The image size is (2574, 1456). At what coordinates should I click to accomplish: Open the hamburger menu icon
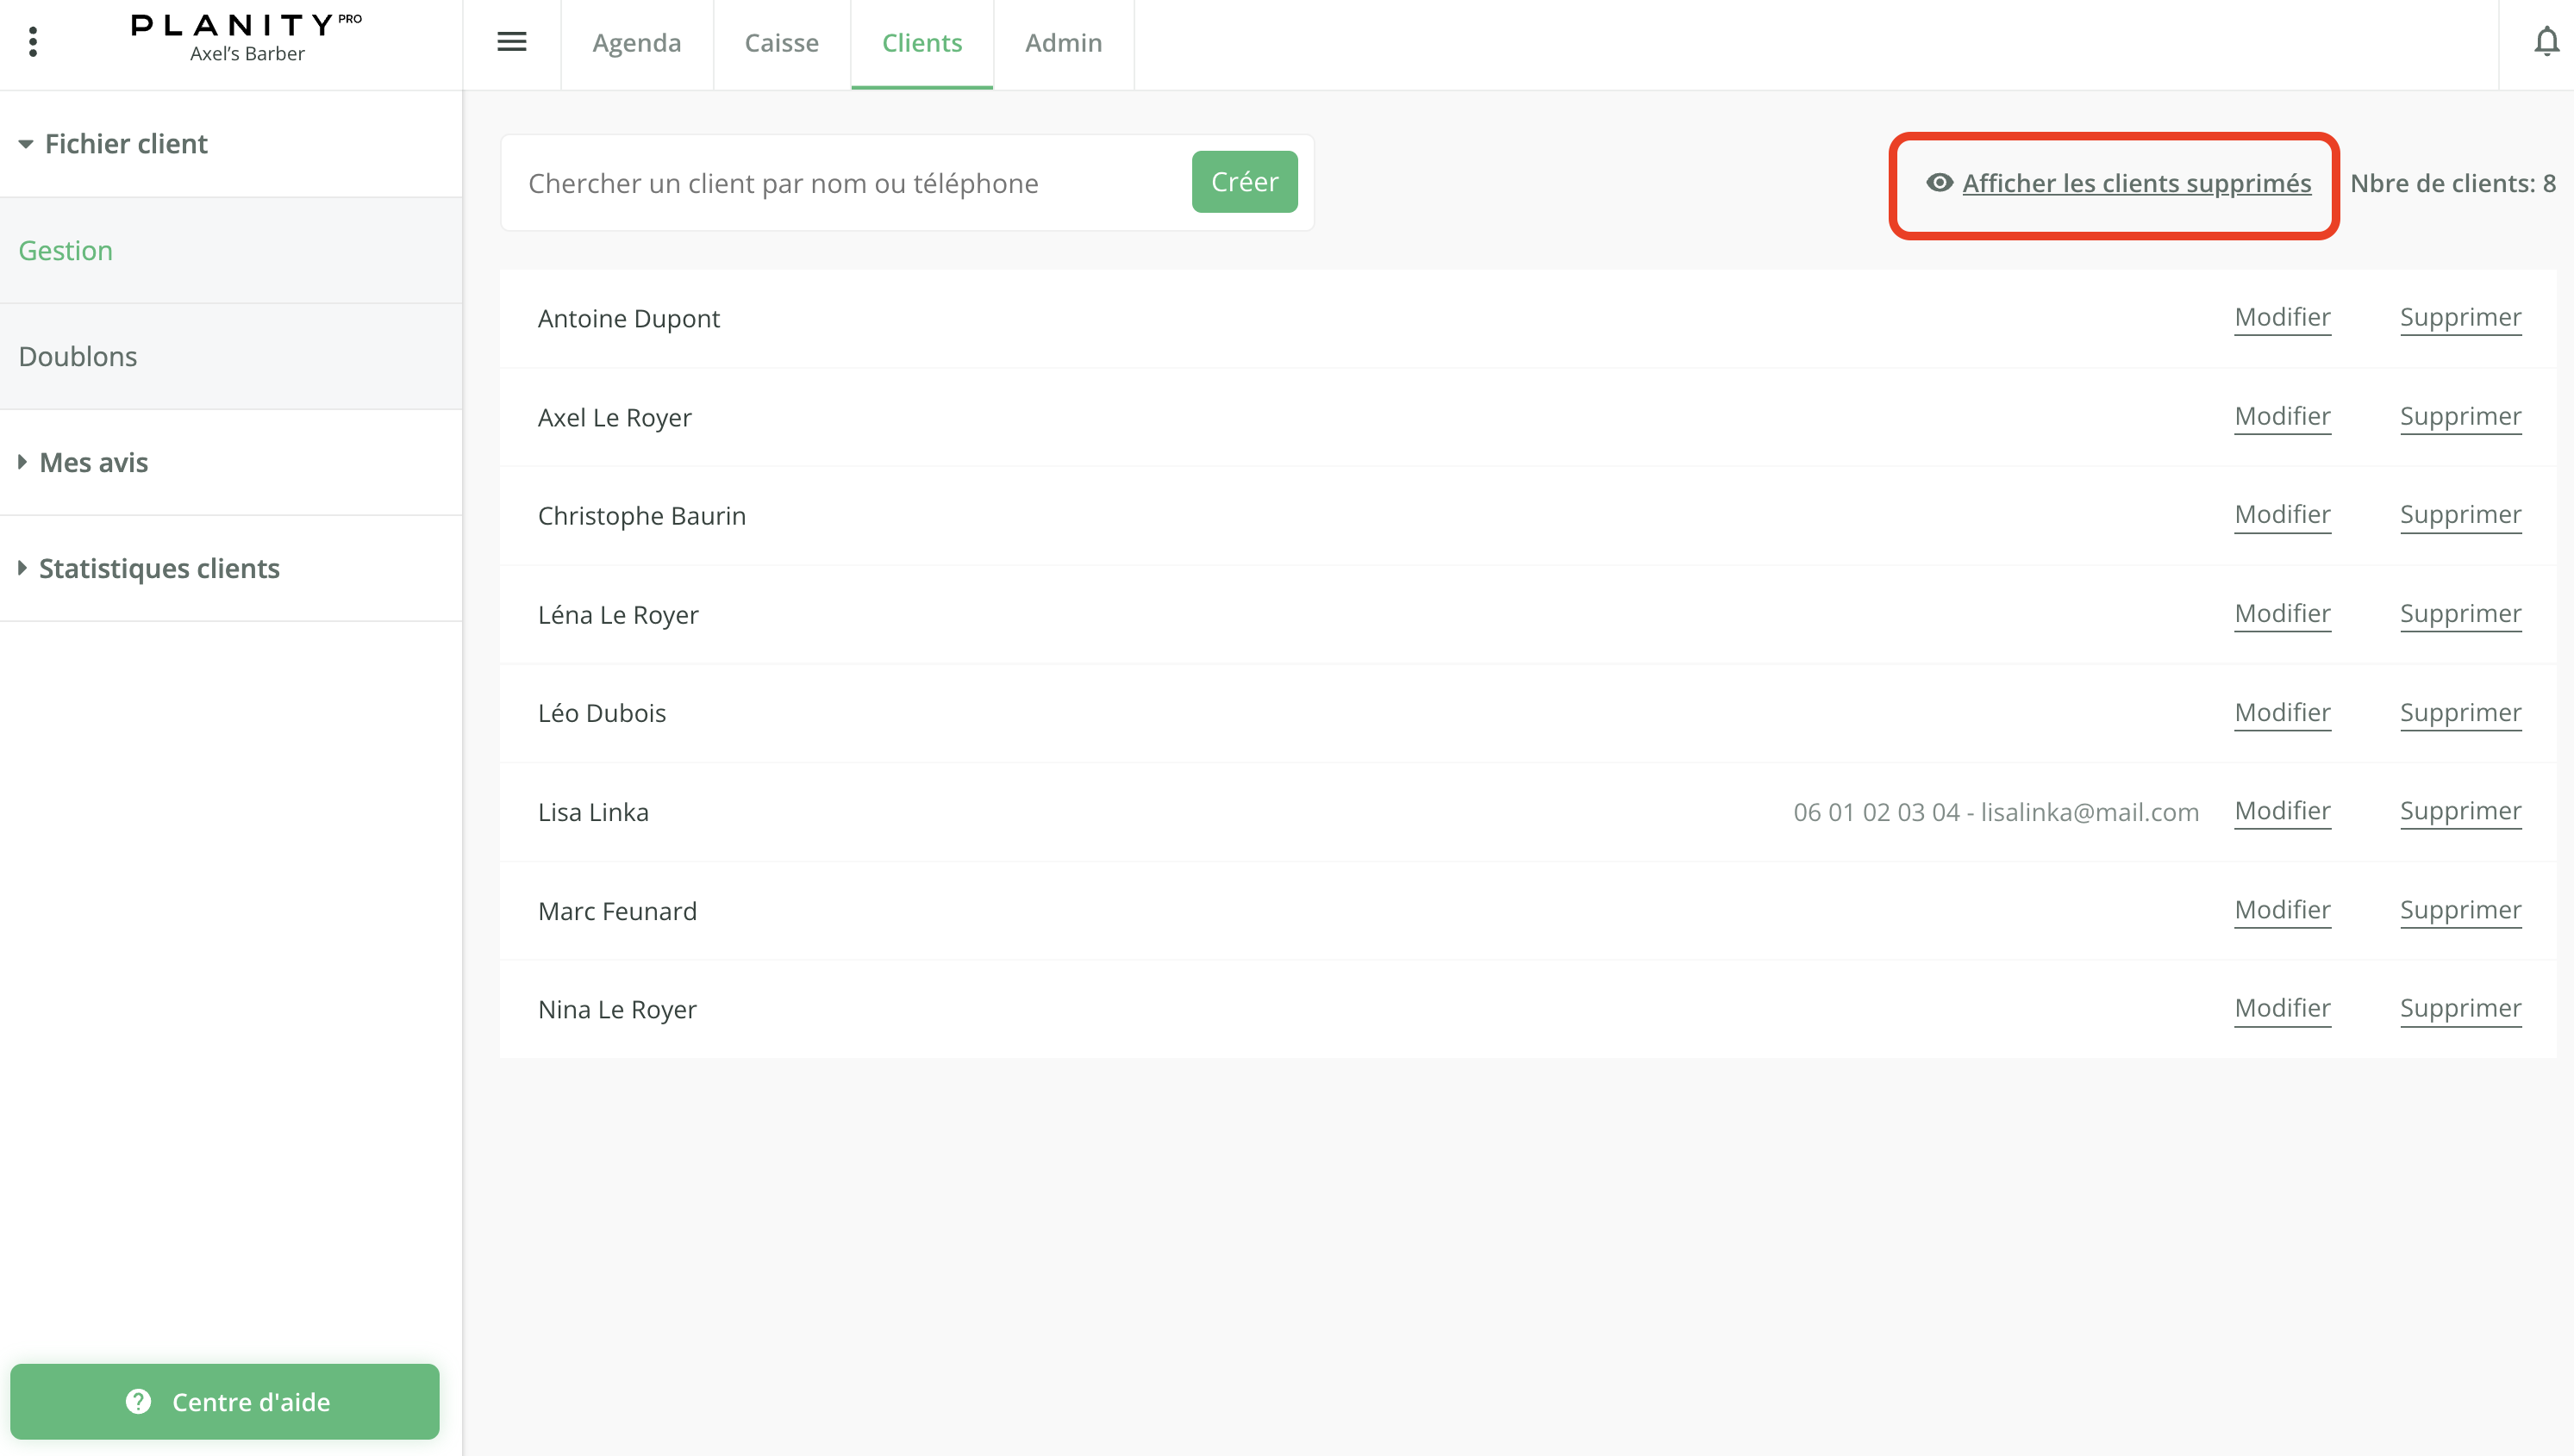pos(511,42)
